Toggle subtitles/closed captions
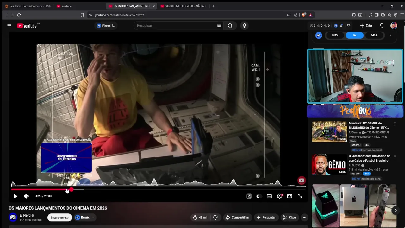Viewport: 405px width, 228px height. [269, 196]
